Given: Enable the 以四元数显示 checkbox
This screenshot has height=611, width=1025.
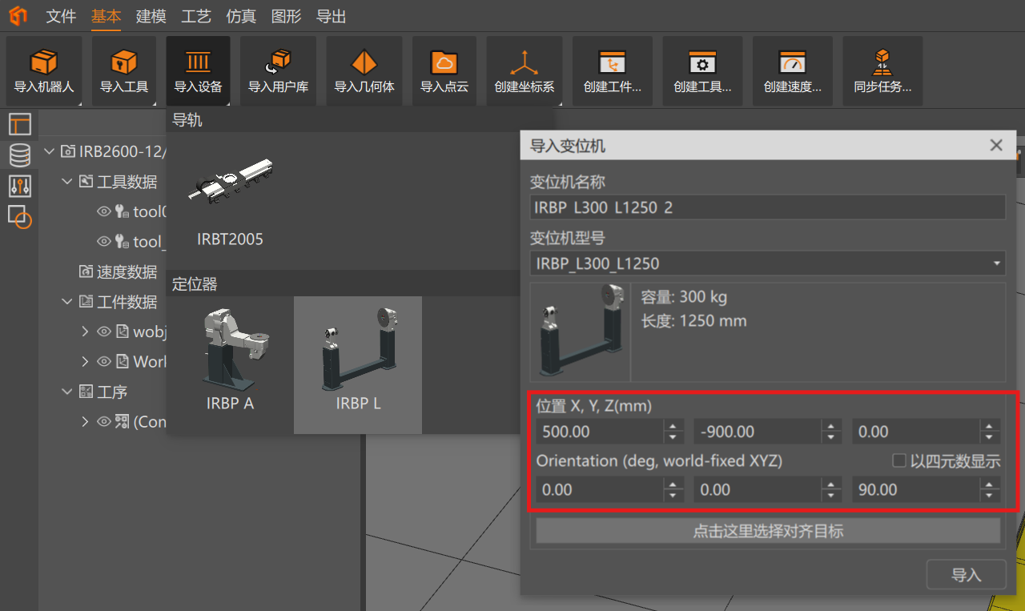Looking at the screenshot, I should pyautogui.click(x=899, y=460).
